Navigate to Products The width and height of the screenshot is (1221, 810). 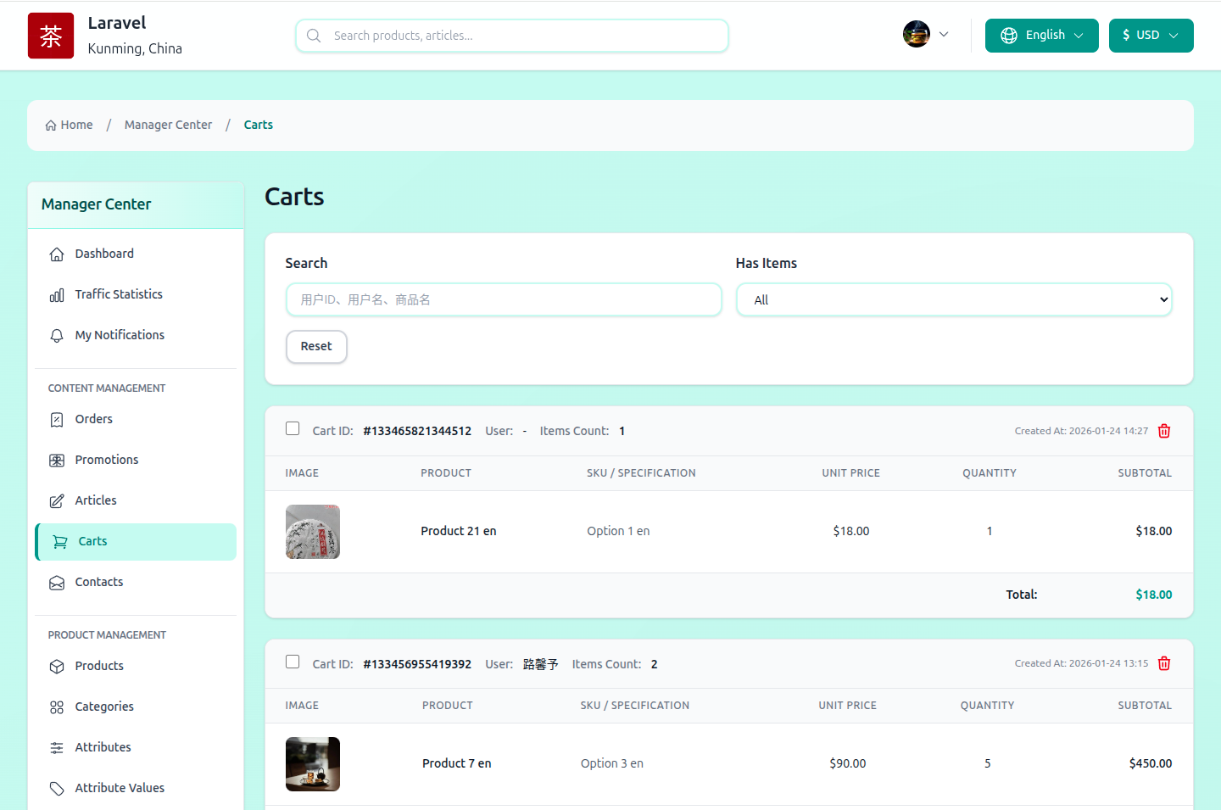136,666
